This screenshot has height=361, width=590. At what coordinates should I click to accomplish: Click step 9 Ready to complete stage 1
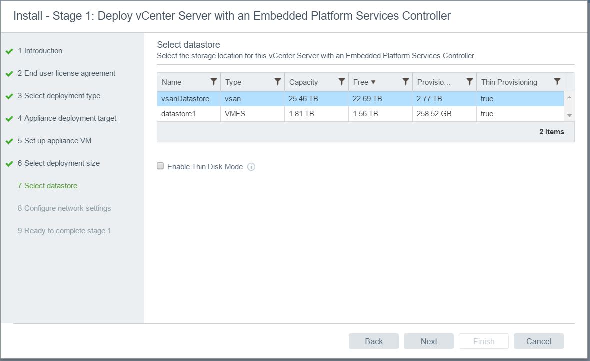pyautogui.click(x=64, y=231)
